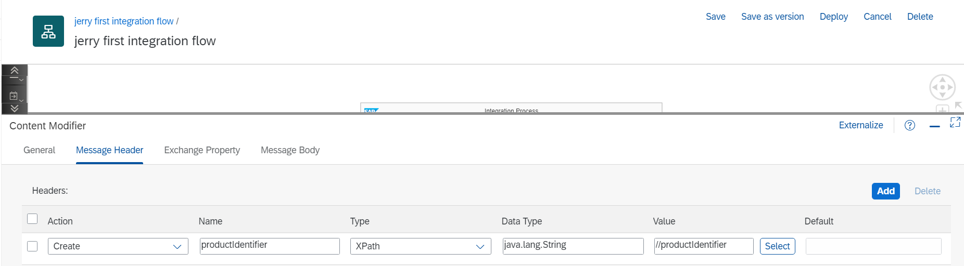Check the productIdentifier row checkbox
The image size is (964, 266).
pyautogui.click(x=32, y=246)
